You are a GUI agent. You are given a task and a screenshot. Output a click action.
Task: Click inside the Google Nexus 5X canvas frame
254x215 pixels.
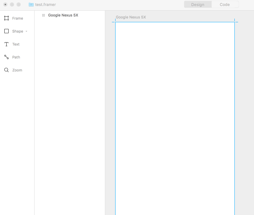[175, 118]
